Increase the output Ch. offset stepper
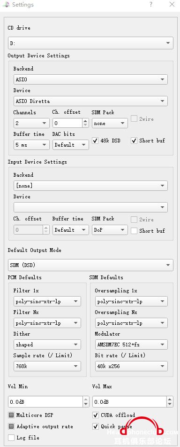 point(86,121)
